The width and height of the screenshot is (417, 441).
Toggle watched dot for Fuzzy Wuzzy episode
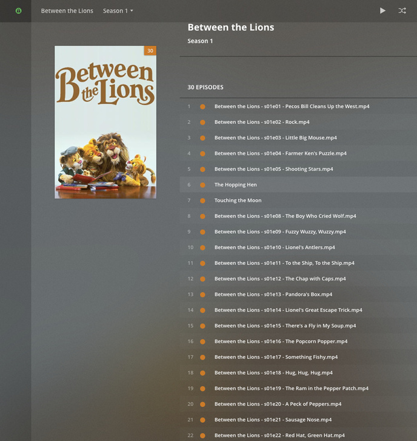[x=202, y=232]
